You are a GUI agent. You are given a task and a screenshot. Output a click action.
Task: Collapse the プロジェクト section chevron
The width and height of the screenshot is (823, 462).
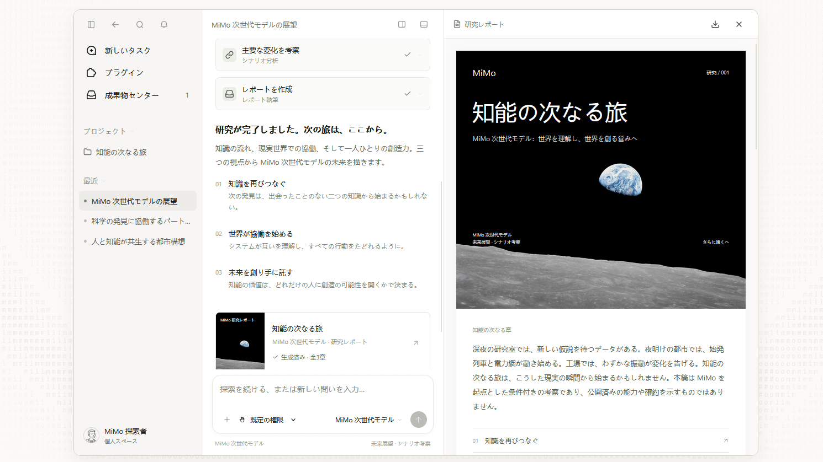click(133, 131)
